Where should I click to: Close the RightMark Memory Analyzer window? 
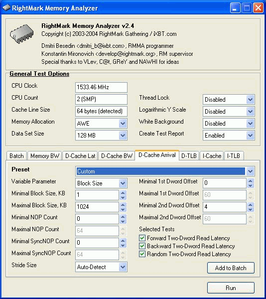(258, 8)
